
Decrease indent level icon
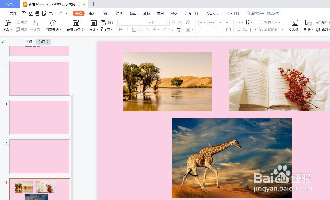pos(222,22)
